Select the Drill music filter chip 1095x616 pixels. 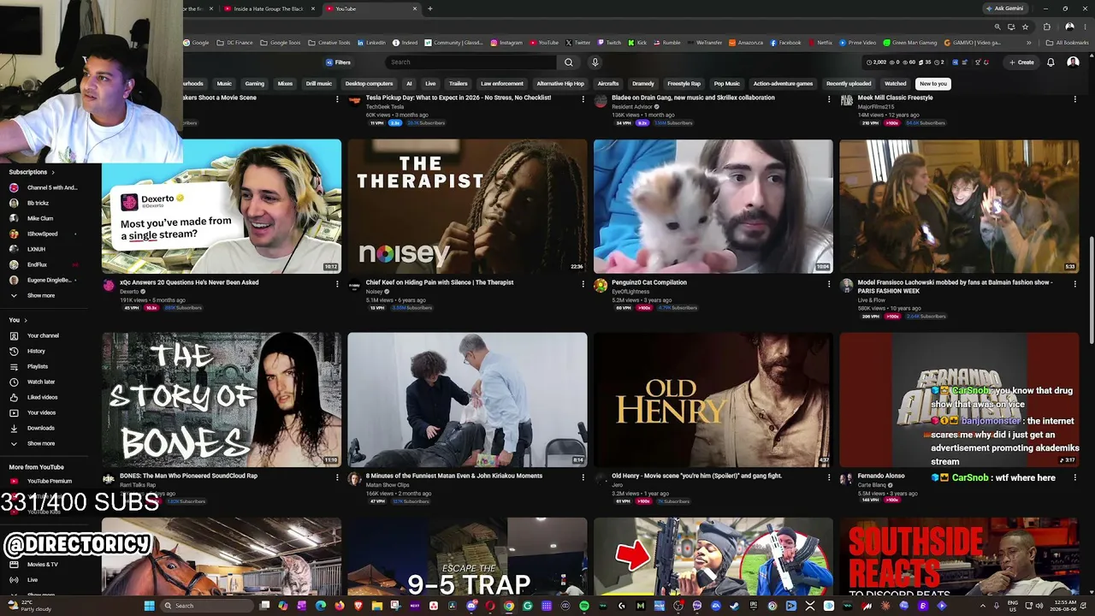click(x=319, y=84)
